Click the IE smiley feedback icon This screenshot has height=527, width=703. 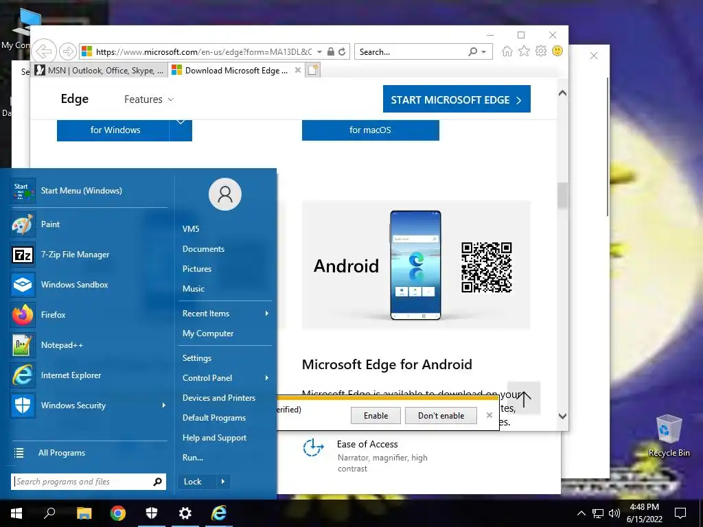click(x=557, y=51)
